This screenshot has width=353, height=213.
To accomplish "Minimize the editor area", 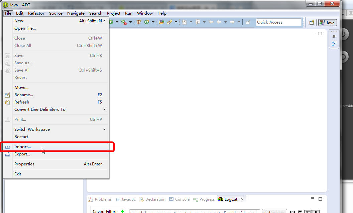I will tap(313, 33).
